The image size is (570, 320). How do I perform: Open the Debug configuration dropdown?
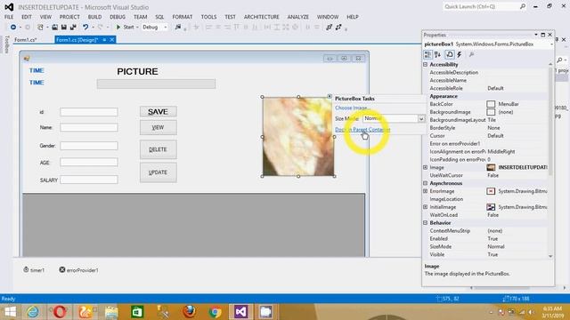click(166, 27)
